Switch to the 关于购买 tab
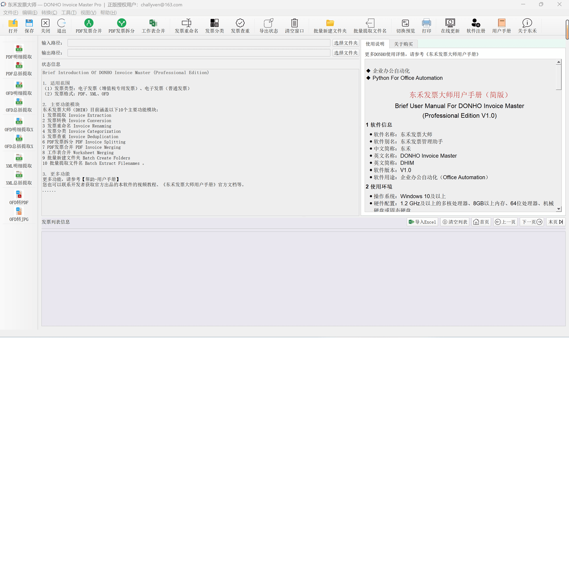 (403, 44)
